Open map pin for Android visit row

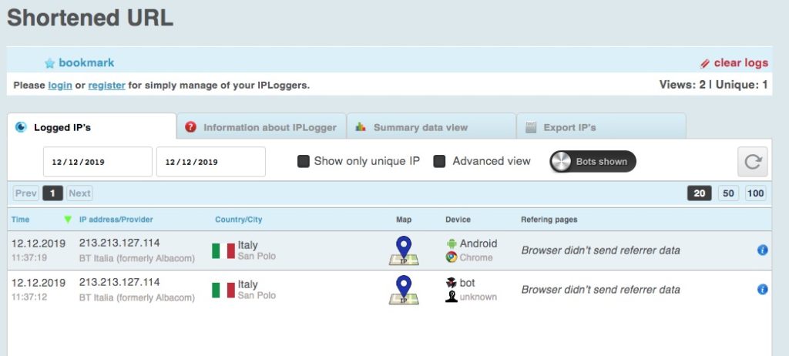(x=404, y=250)
